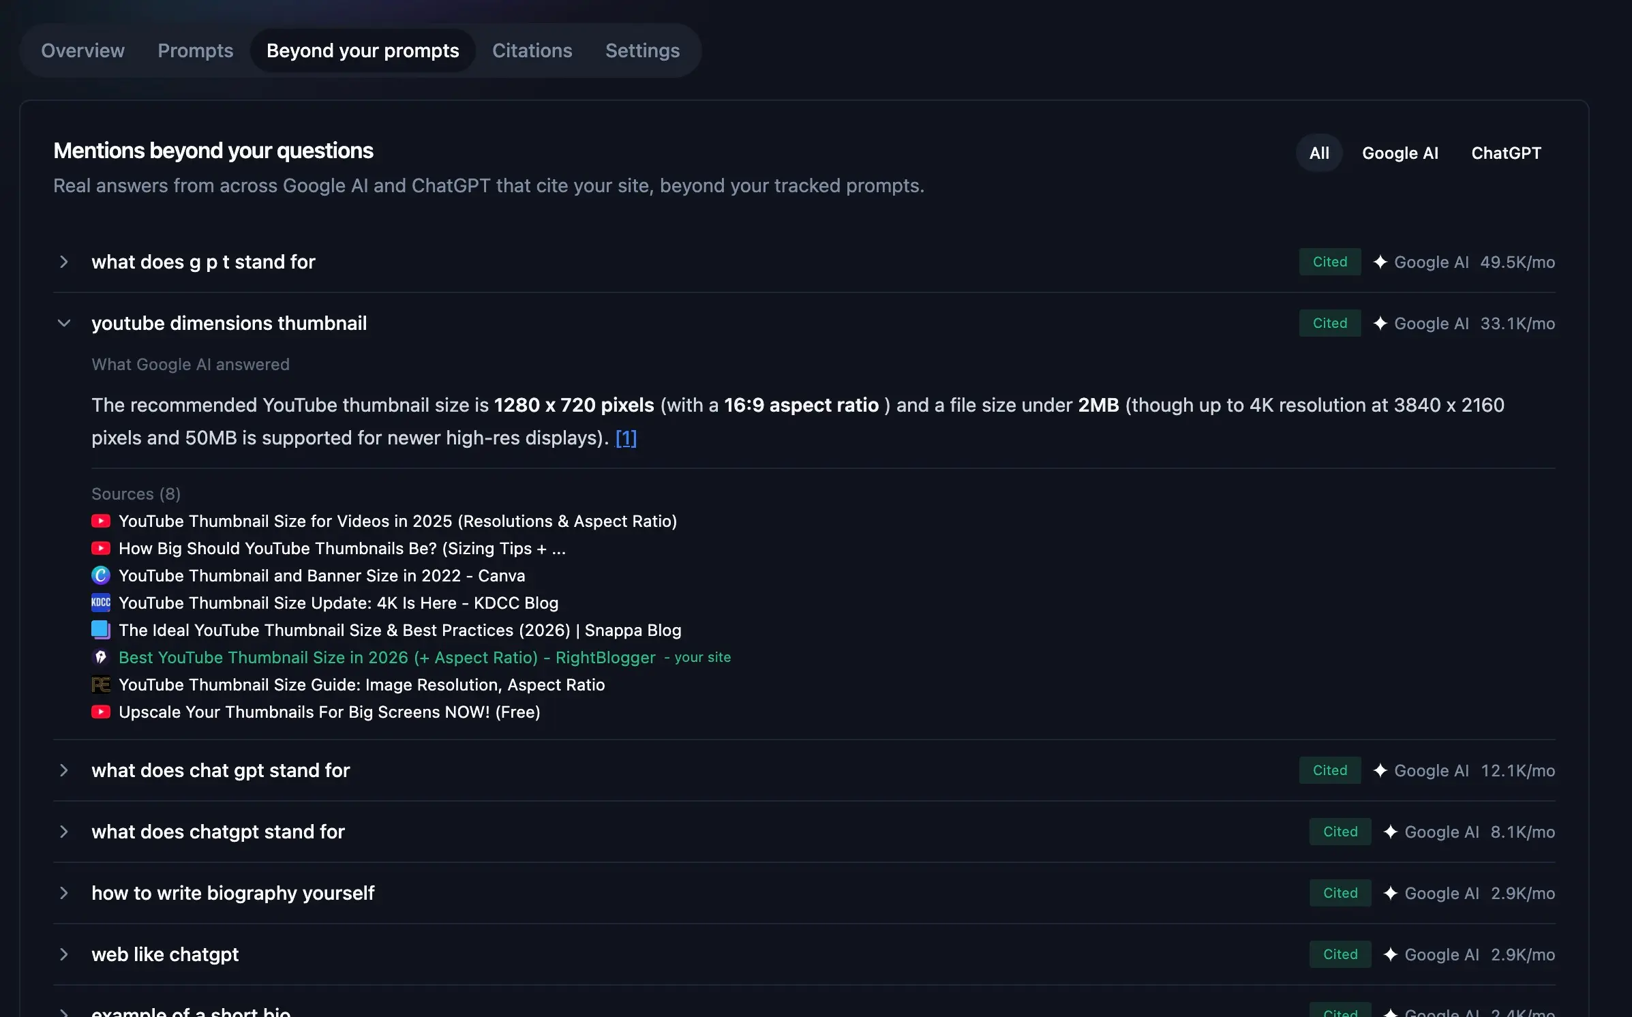Click Google AI sparkle icon on 12.1K/mo row
The width and height of the screenshot is (1632, 1017).
tap(1380, 770)
